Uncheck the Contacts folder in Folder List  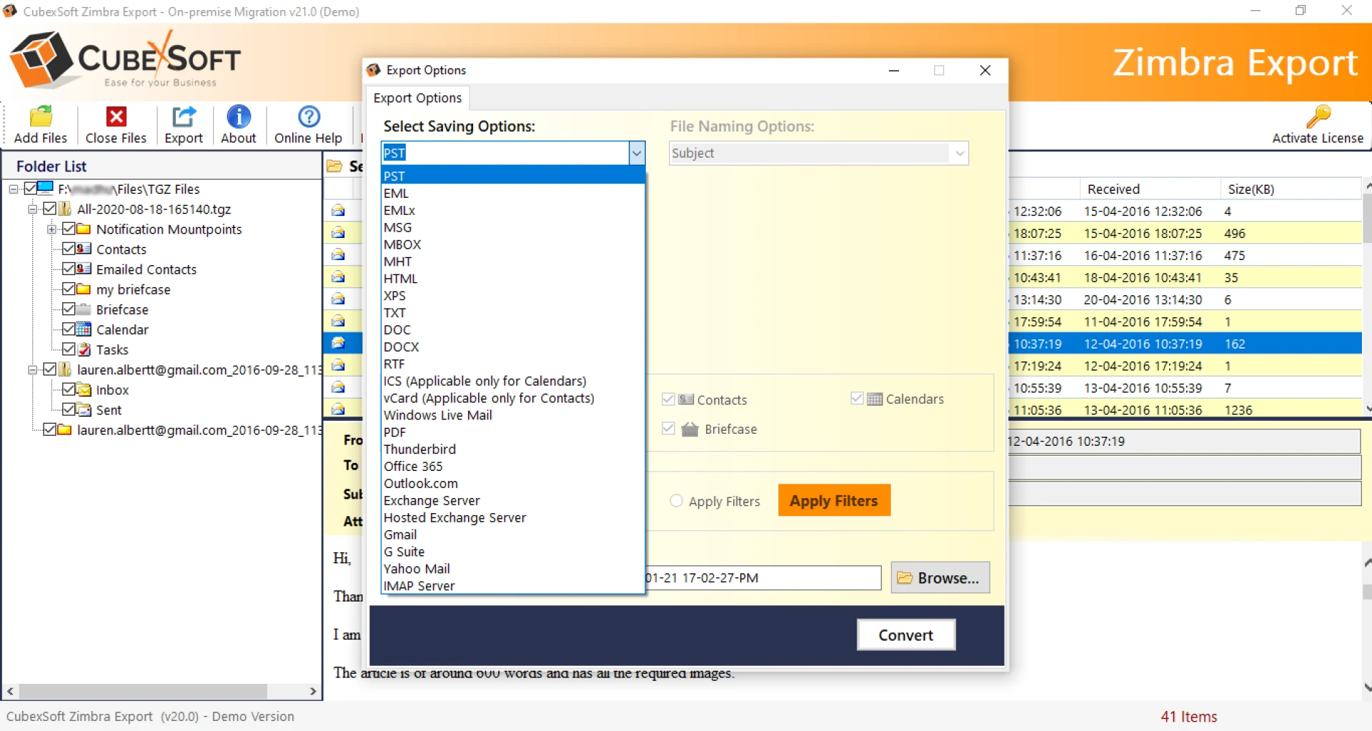pos(69,249)
